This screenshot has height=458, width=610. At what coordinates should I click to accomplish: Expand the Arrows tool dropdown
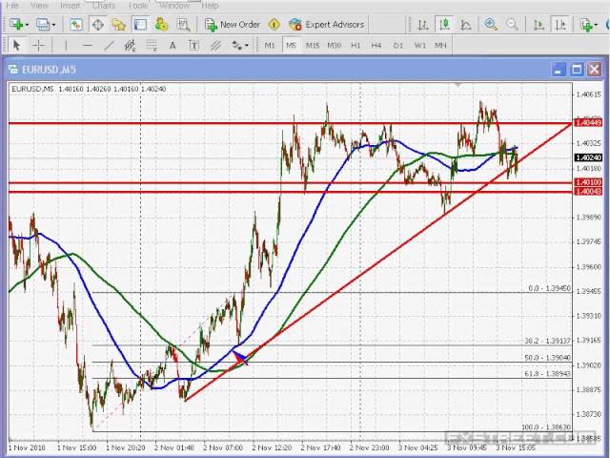click(x=247, y=46)
